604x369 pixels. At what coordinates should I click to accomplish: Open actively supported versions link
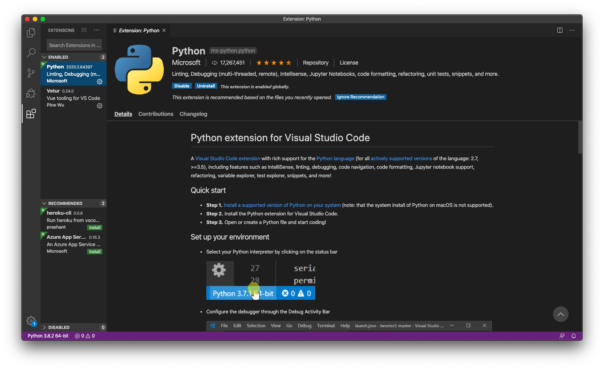click(x=401, y=159)
